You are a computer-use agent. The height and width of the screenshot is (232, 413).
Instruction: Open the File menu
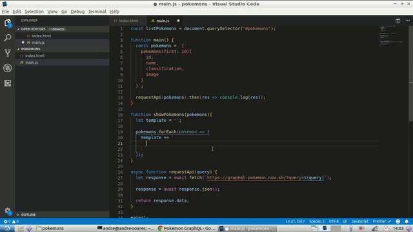5,12
